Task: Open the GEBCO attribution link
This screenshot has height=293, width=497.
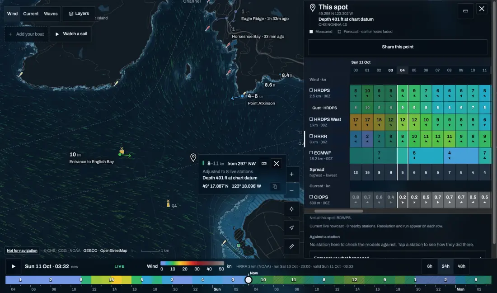Action: pyautogui.click(x=90, y=250)
